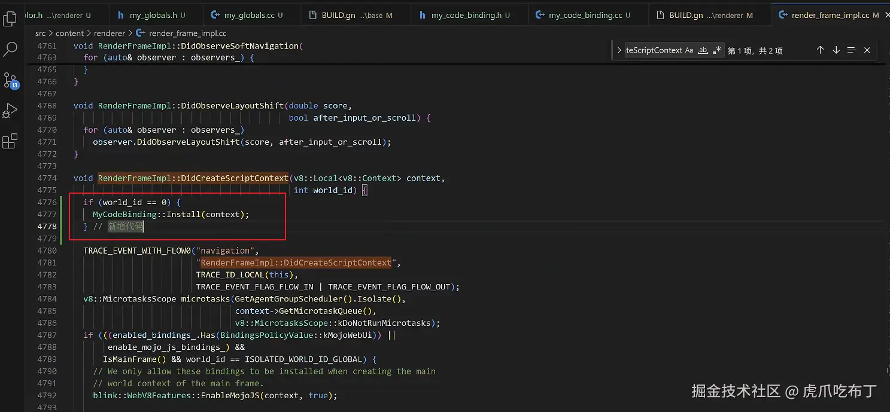Switch to the BUILD.gn renderer tab
The width and height of the screenshot is (890, 412).
(x=710, y=15)
